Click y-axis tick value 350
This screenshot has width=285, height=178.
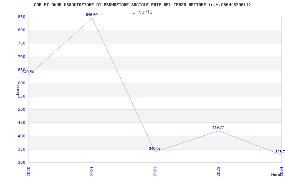21,149
